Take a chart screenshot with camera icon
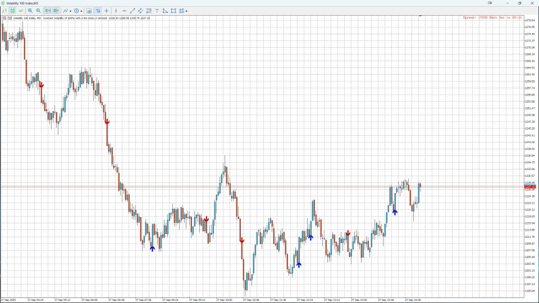 coord(89,11)
